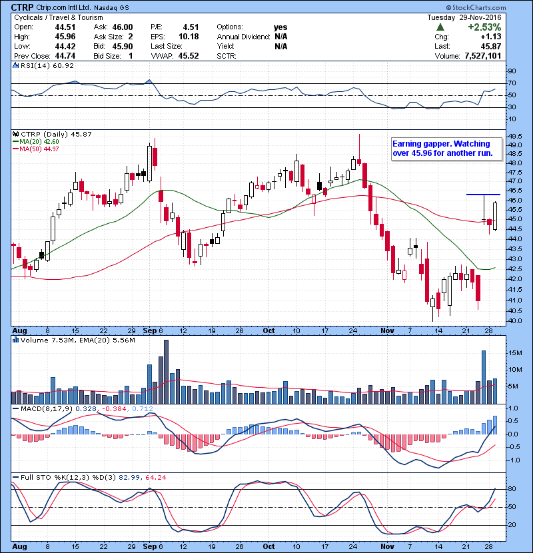533x553 pixels.
Task: Click the dark blue MACD(8,17,9) legend line
Action: click(x=16, y=409)
